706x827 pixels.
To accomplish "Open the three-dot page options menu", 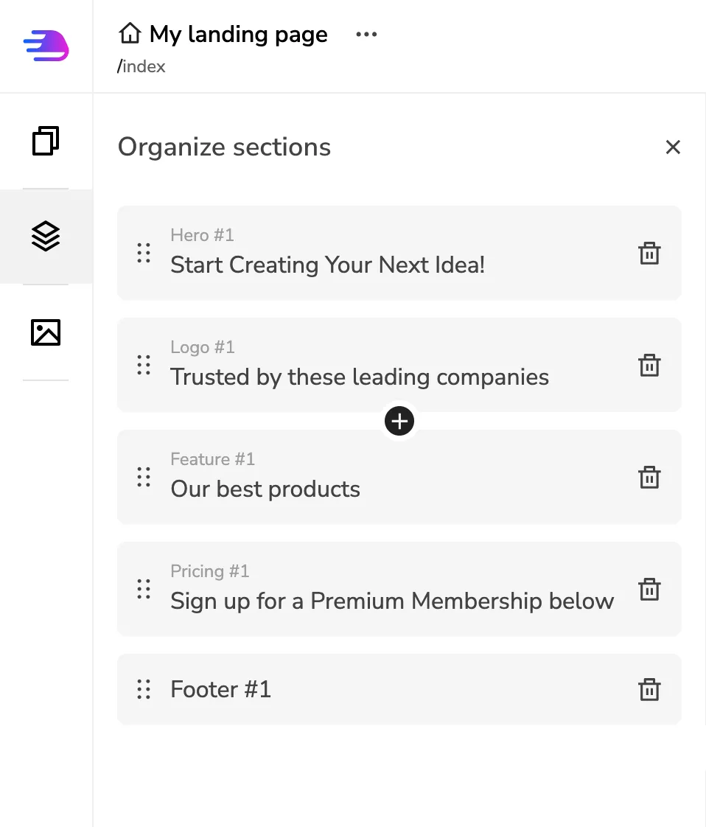I will coord(366,35).
